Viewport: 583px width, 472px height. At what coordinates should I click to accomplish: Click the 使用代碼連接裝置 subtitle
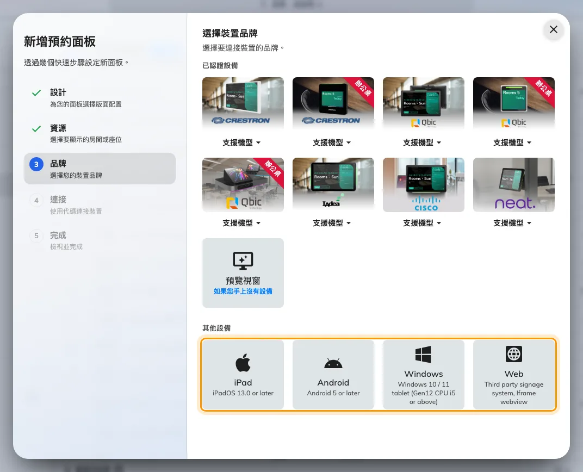pos(76,211)
